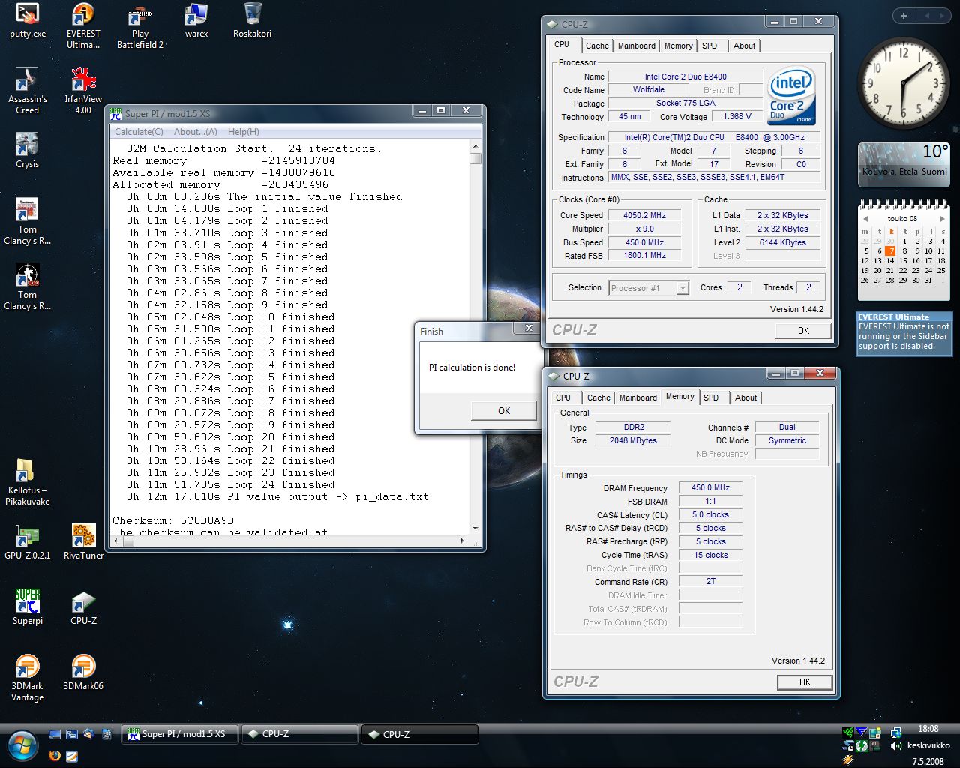Launch the GPU-Z.0.2.1 desktop icon

(28, 542)
